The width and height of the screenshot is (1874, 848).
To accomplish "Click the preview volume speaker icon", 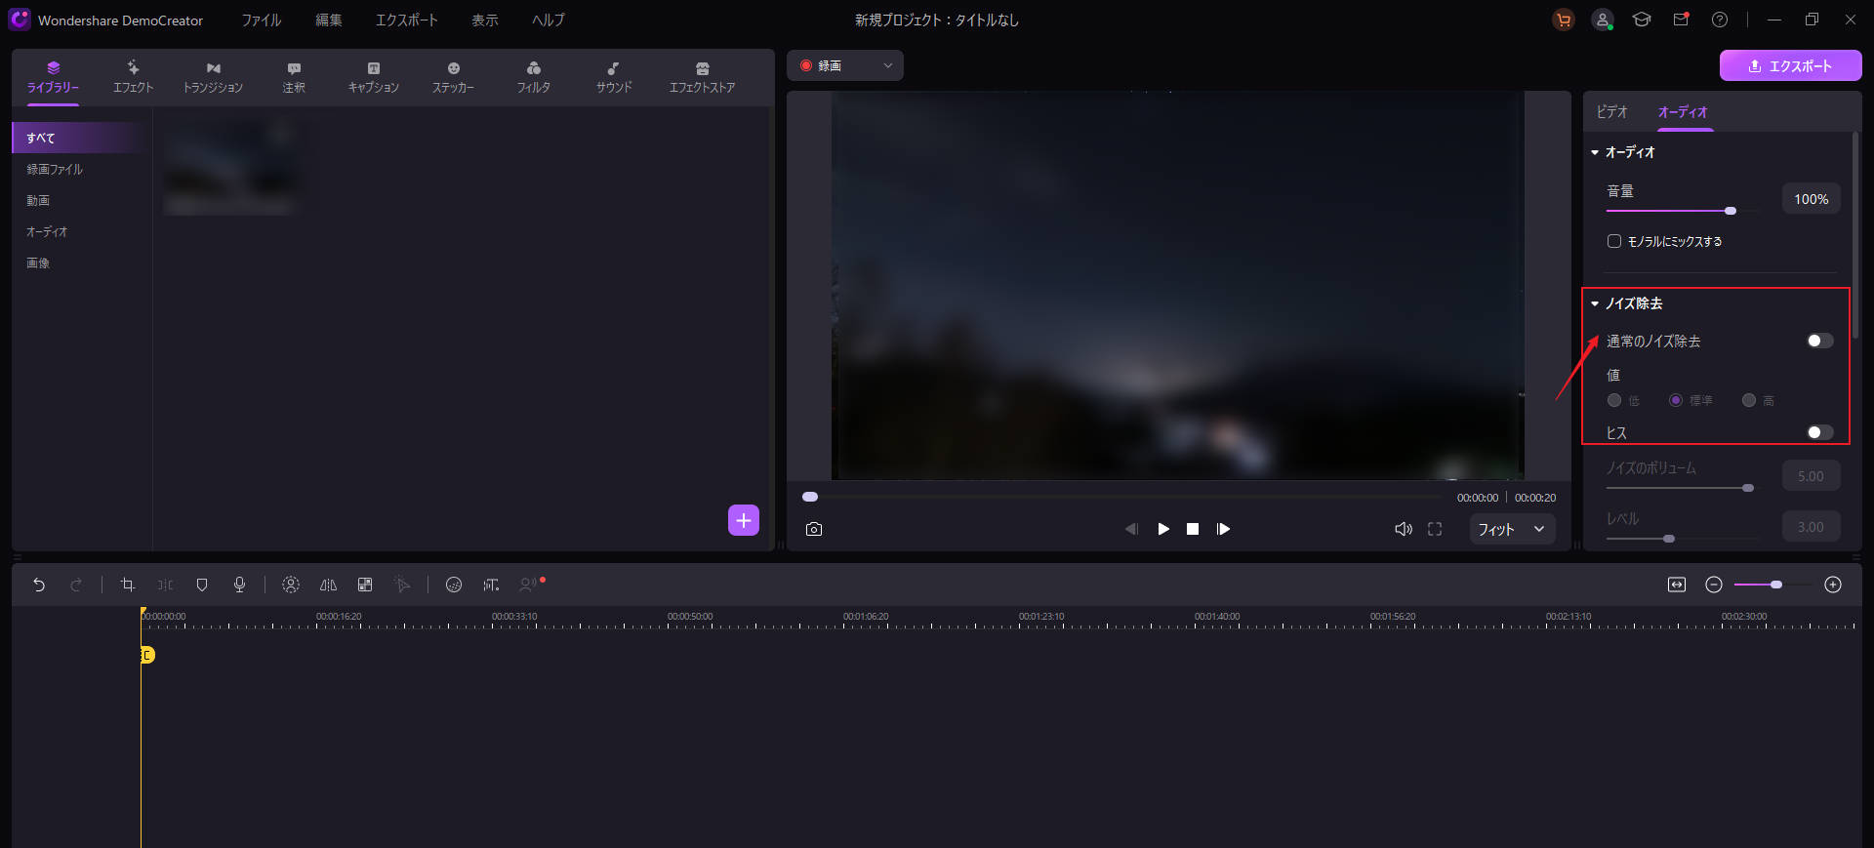I will 1404,529.
